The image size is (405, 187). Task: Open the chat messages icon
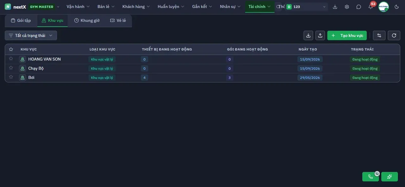click(x=358, y=7)
